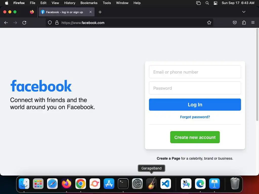This screenshot has width=259, height=194.
Task: Open Launchpad from the Dock
Action: coord(38,184)
